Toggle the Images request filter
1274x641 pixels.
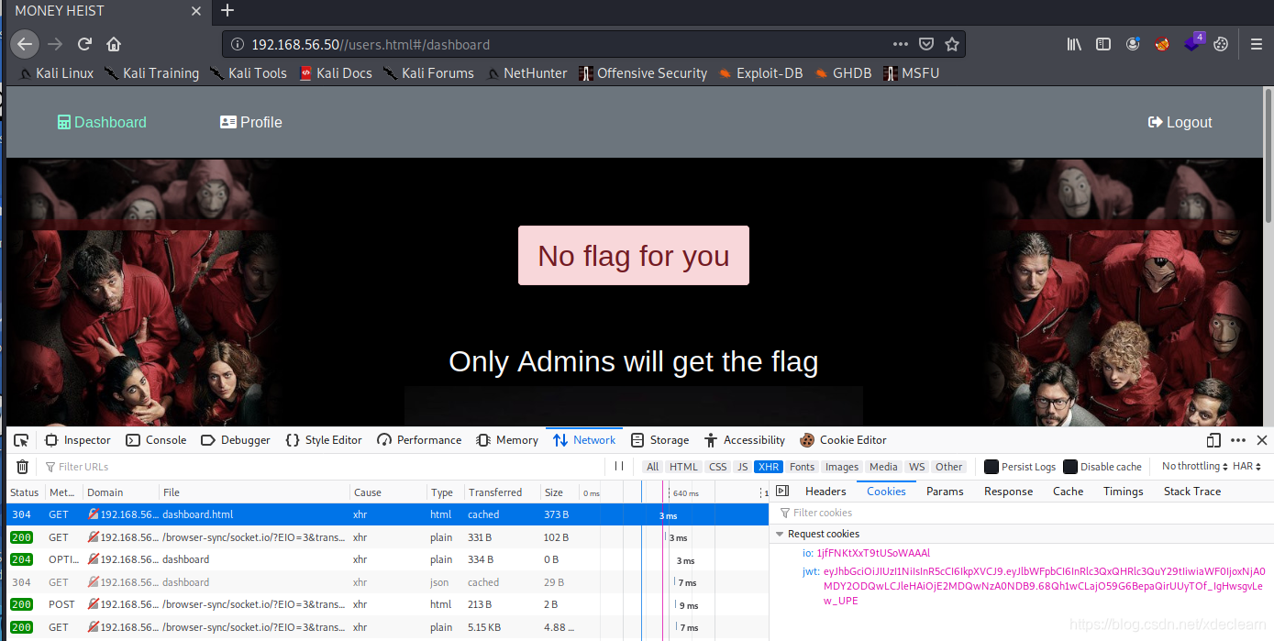pyautogui.click(x=842, y=467)
